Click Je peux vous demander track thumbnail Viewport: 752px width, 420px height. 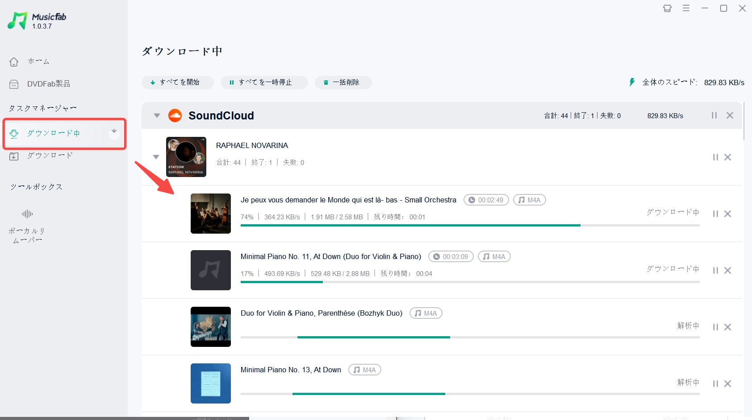(x=211, y=214)
